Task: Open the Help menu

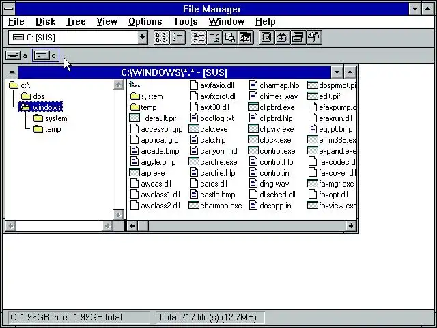Action: coord(266,21)
